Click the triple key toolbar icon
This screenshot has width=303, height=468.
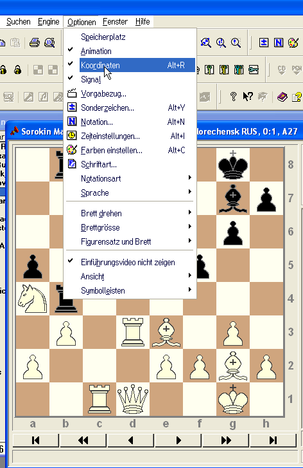(x=239, y=70)
